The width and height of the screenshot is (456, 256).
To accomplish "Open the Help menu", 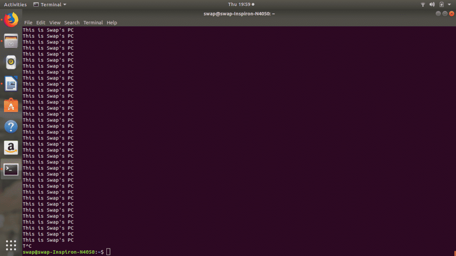I will click(x=112, y=23).
